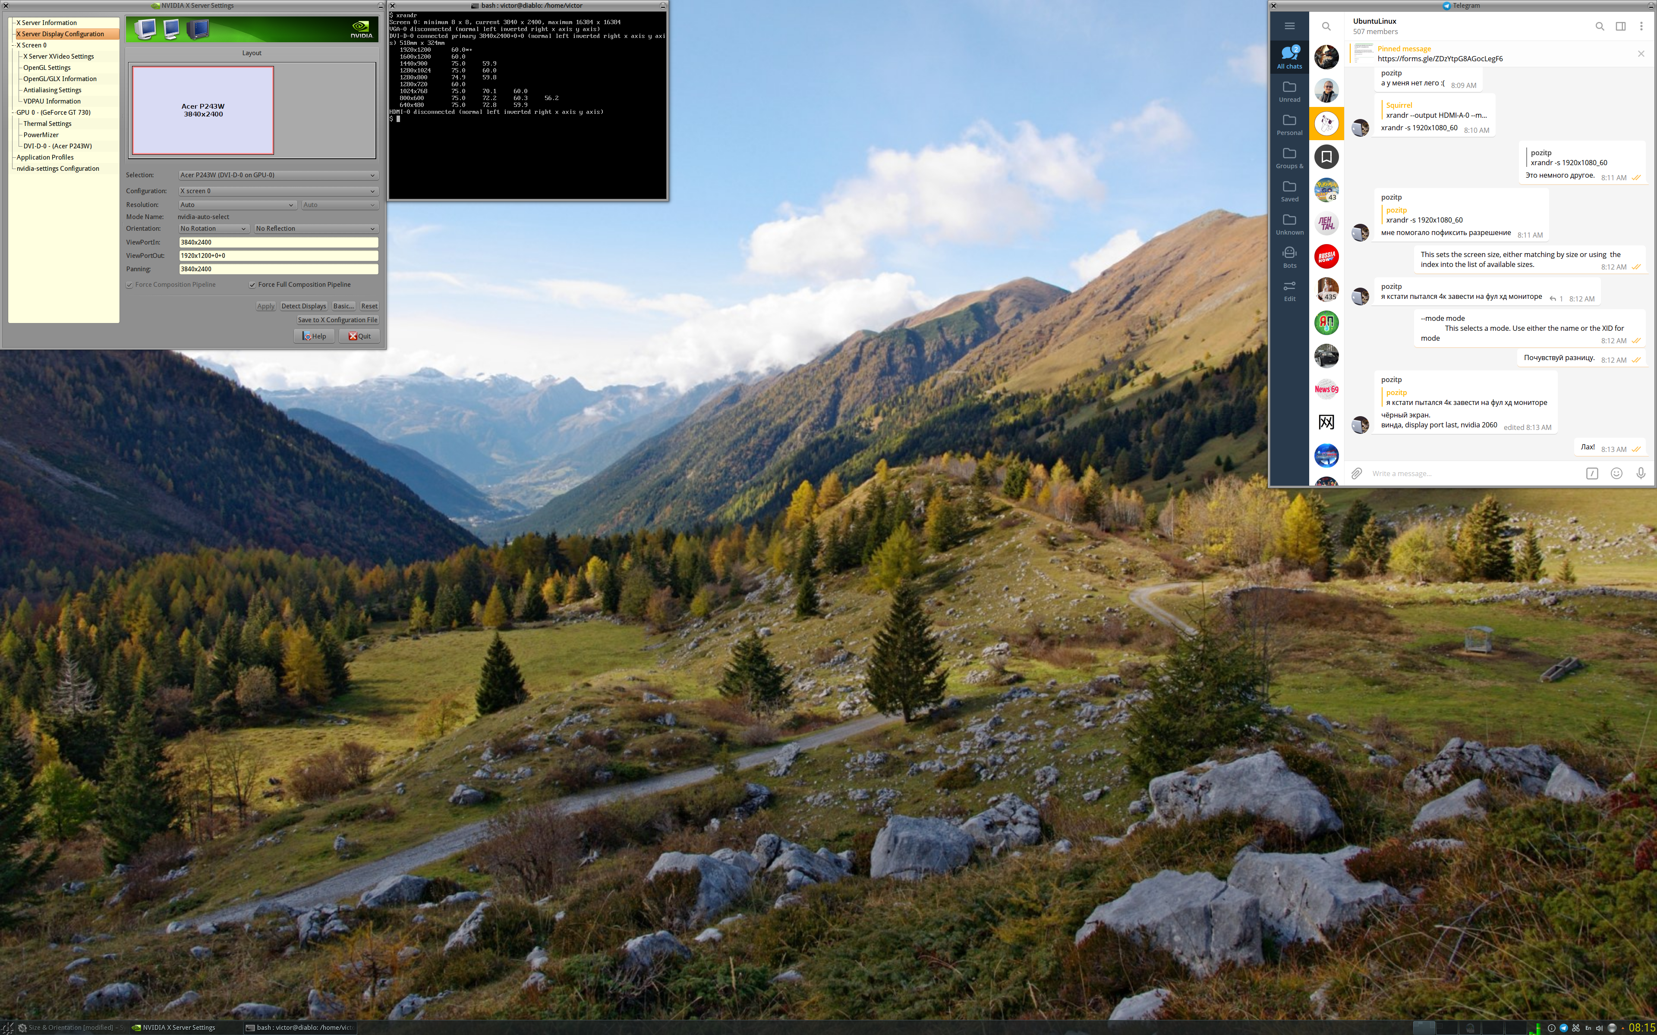Open the Configuration X screen dropdown

(x=278, y=191)
